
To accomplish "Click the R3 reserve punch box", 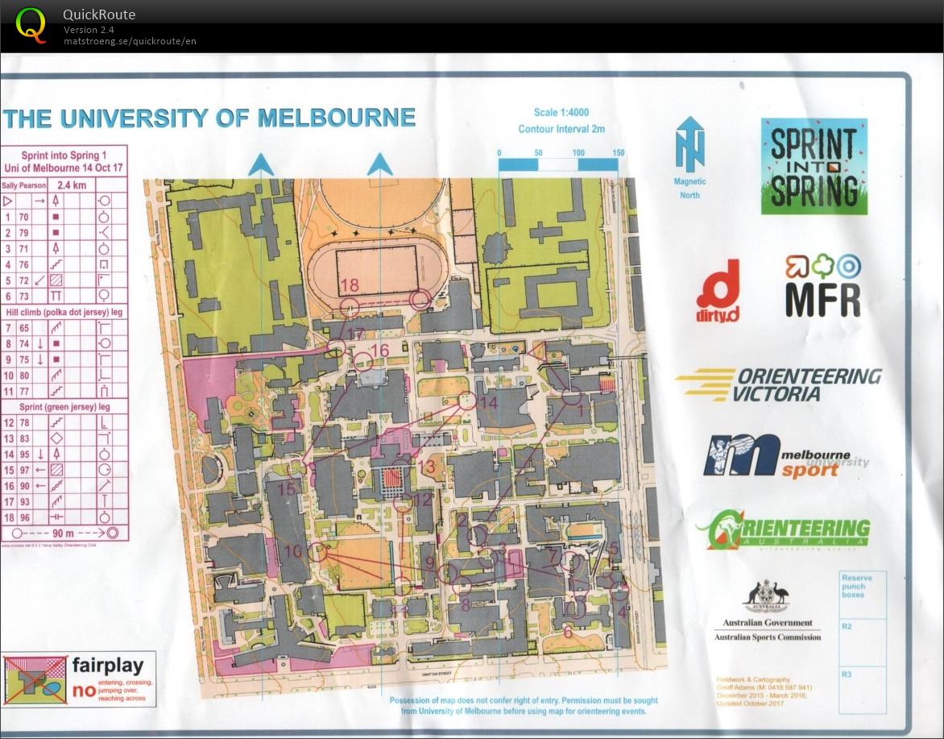I will coord(862,689).
